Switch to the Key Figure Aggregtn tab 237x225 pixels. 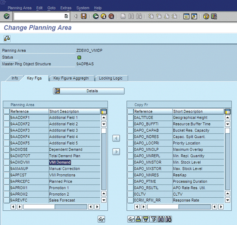point(71,78)
